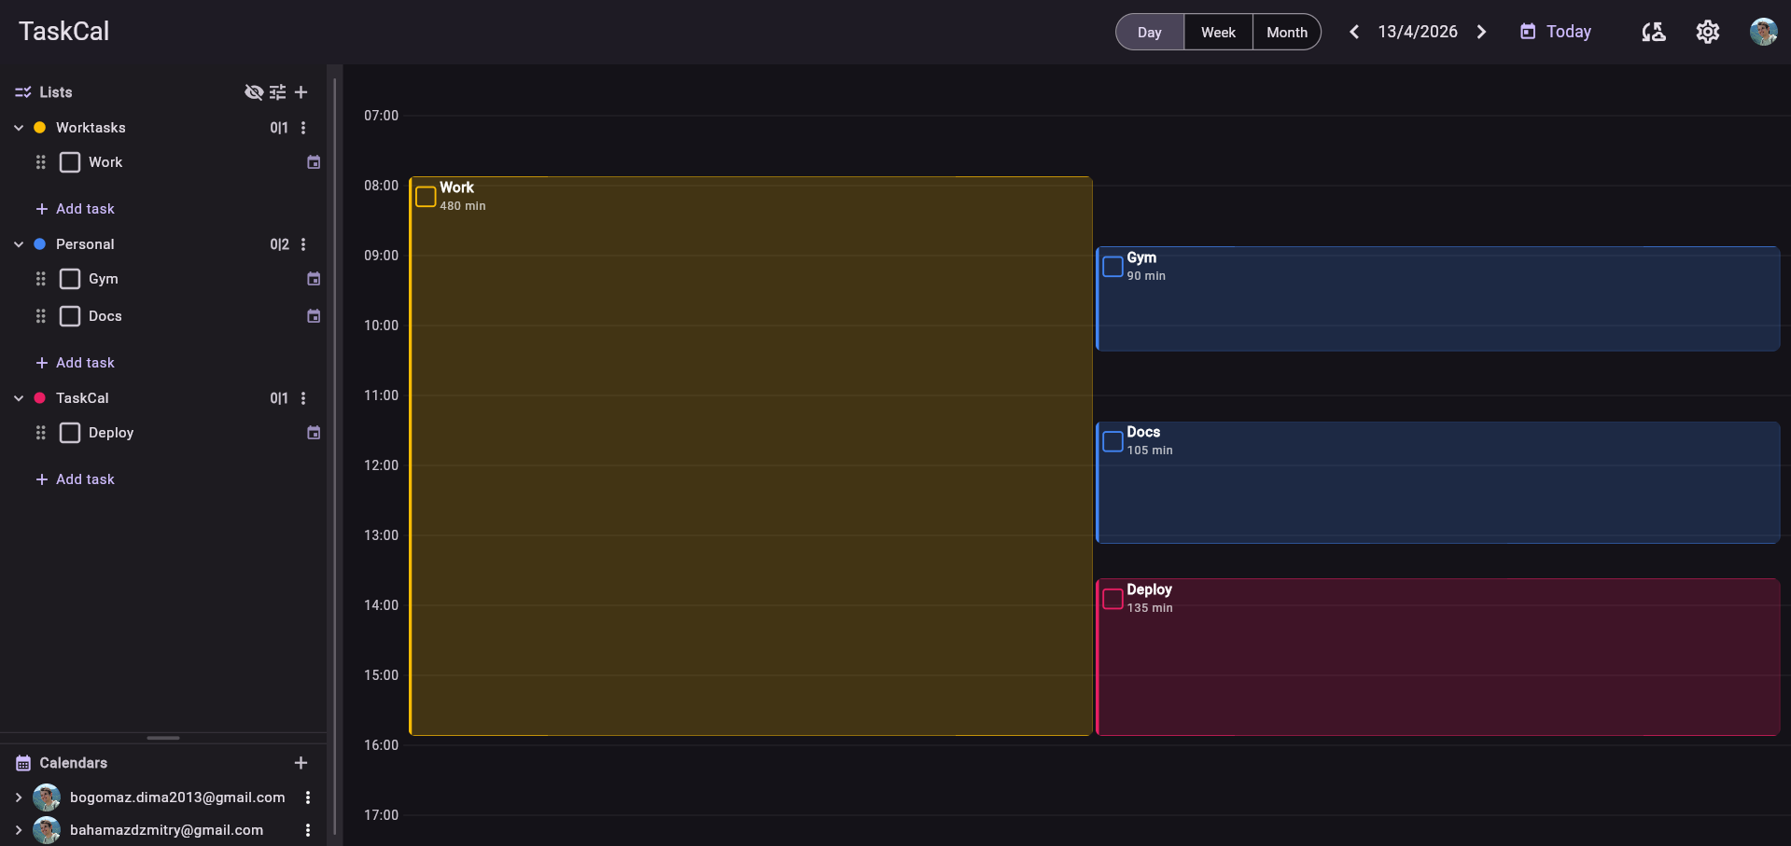Expand bogomaz.dima2013@gmail.com calendar account
1791x846 pixels.
pyautogui.click(x=19, y=797)
